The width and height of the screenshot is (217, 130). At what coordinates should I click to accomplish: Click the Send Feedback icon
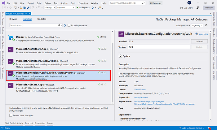[198, 8]
